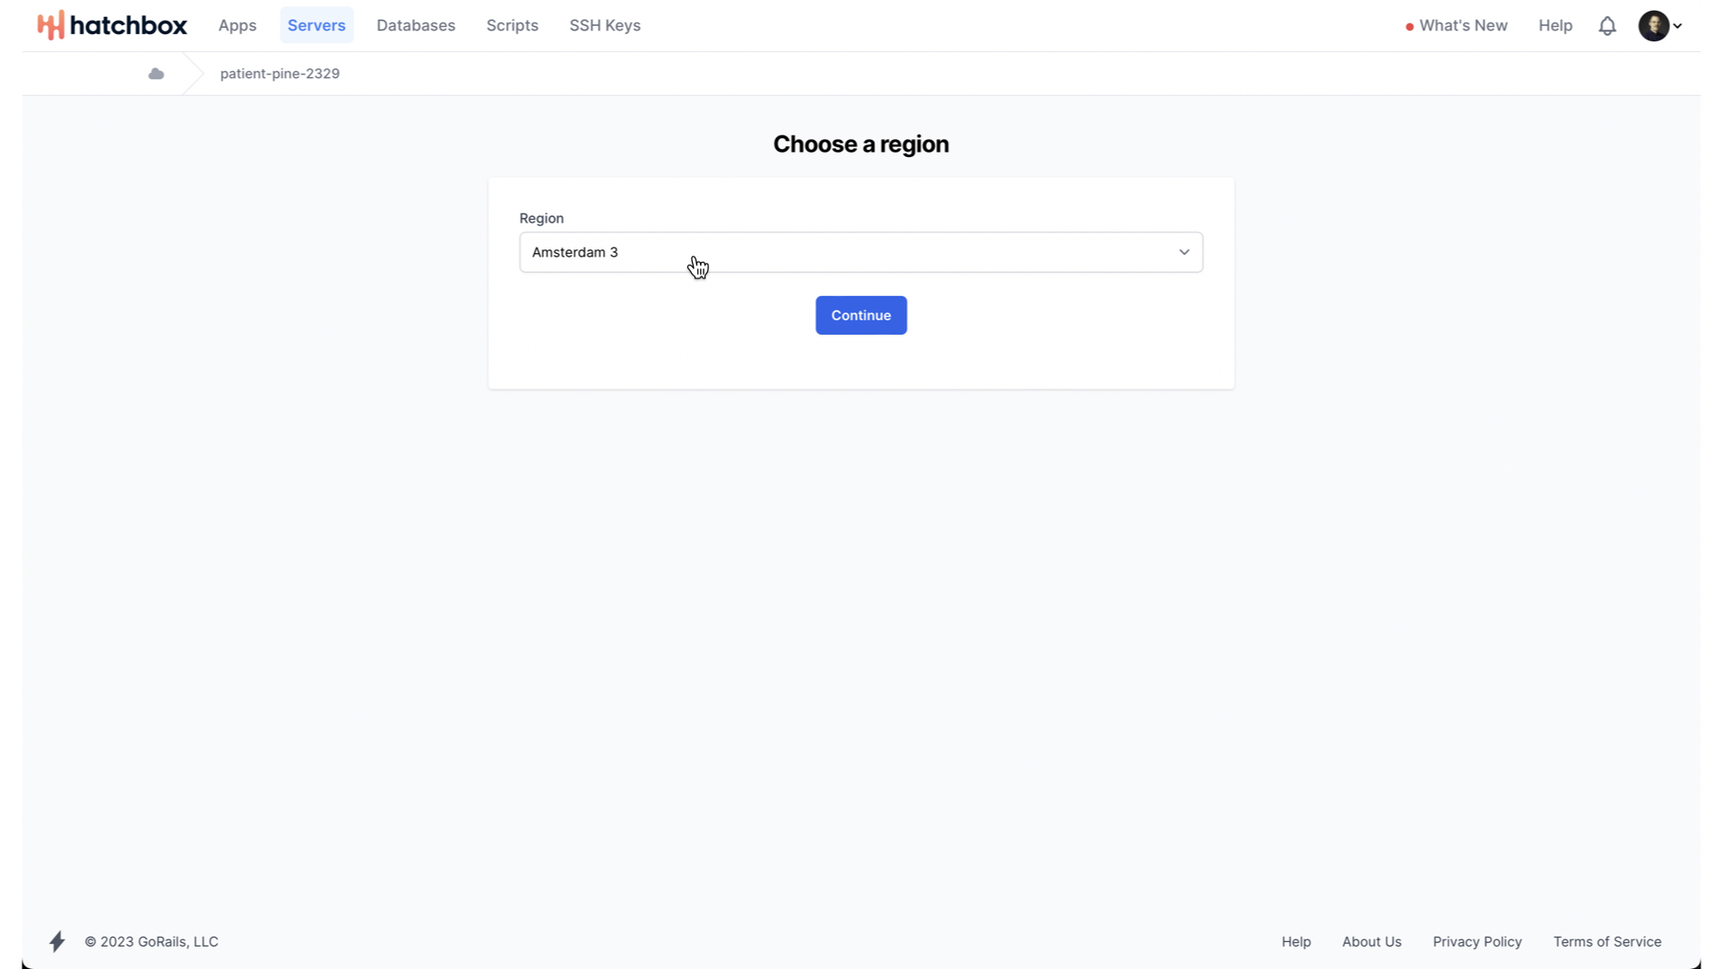Visit the Terms of Service link
Viewport: 1723px width, 969px height.
point(1607,941)
